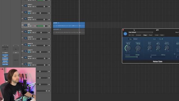Click the Audio 10 track icon

(x=25, y=45)
